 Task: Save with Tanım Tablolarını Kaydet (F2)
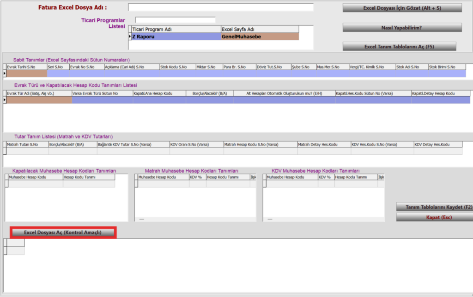pyautogui.click(x=435, y=207)
